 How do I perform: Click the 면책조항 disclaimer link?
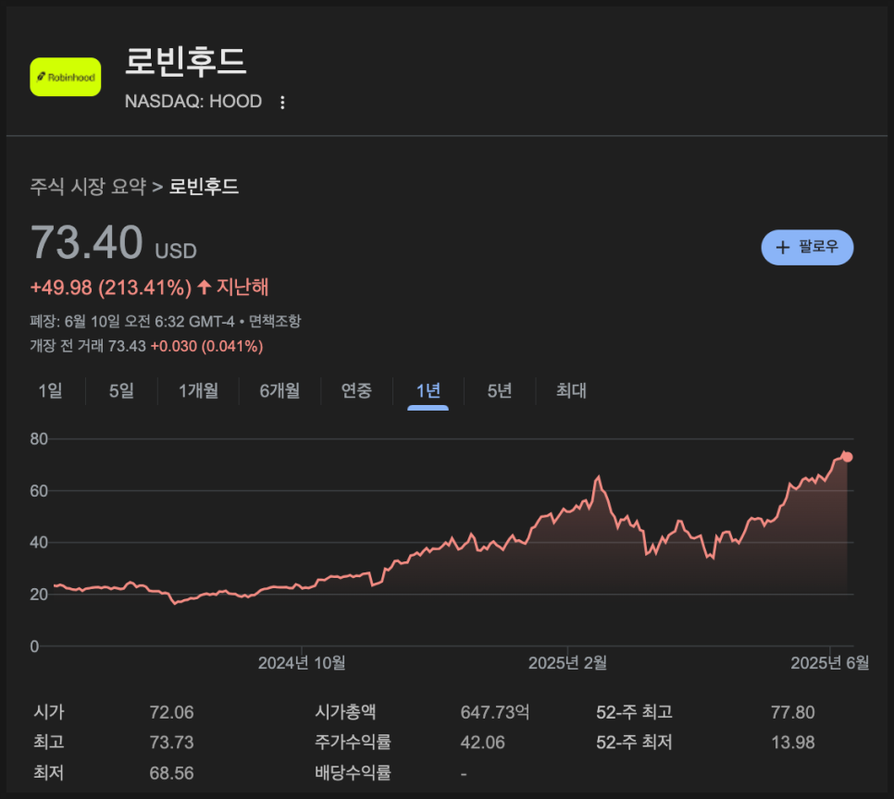pos(275,322)
